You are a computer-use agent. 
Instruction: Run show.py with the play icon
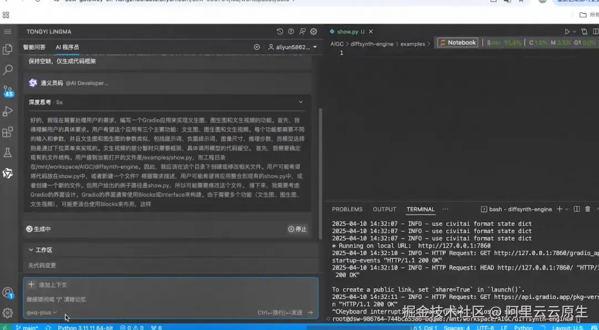[x=567, y=32]
